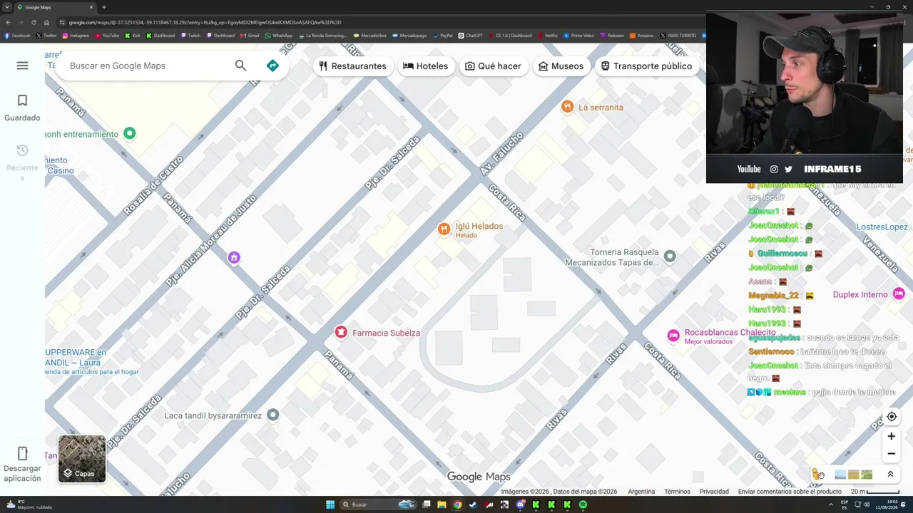Go back in browser history

[9, 22]
